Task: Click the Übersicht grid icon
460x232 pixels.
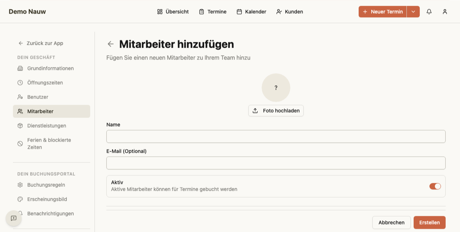Action: 160,11
